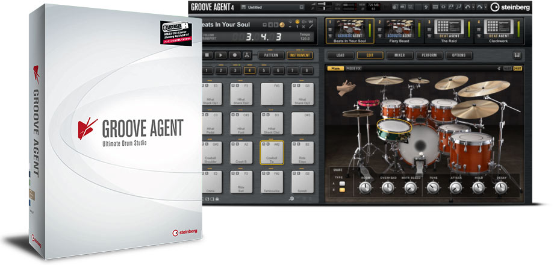Select agent slot 4 Clockwork
554x265 pixels.
pyautogui.click(x=498, y=31)
